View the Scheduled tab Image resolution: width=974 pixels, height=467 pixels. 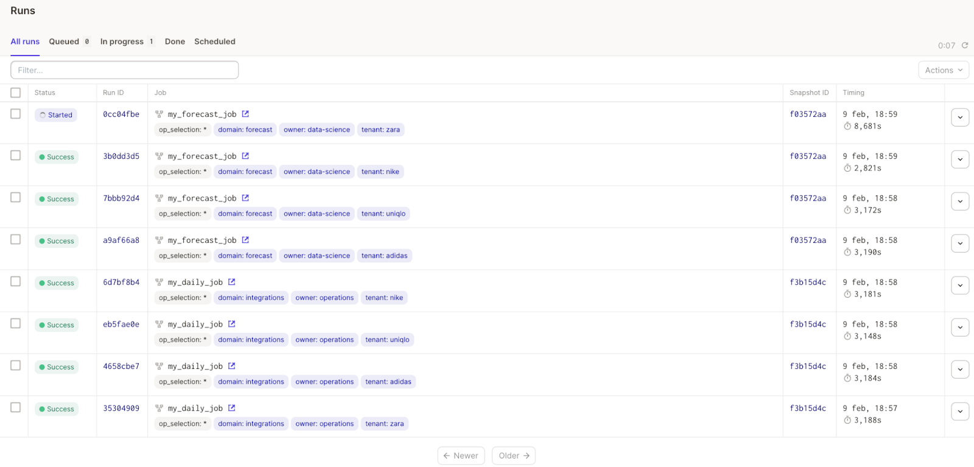pyautogui.click(x=215, y=41)
